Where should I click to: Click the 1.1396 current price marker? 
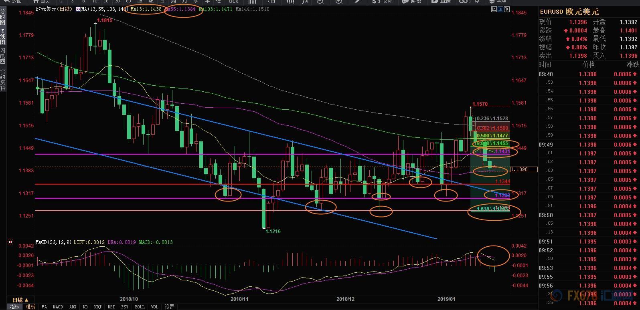[x=524, y=169]
